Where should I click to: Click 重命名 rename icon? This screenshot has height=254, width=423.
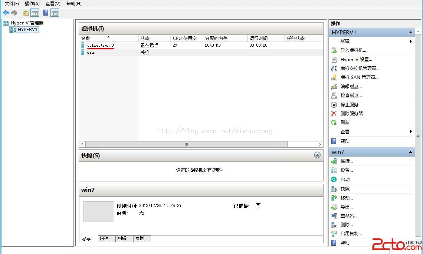pos(334,216)
